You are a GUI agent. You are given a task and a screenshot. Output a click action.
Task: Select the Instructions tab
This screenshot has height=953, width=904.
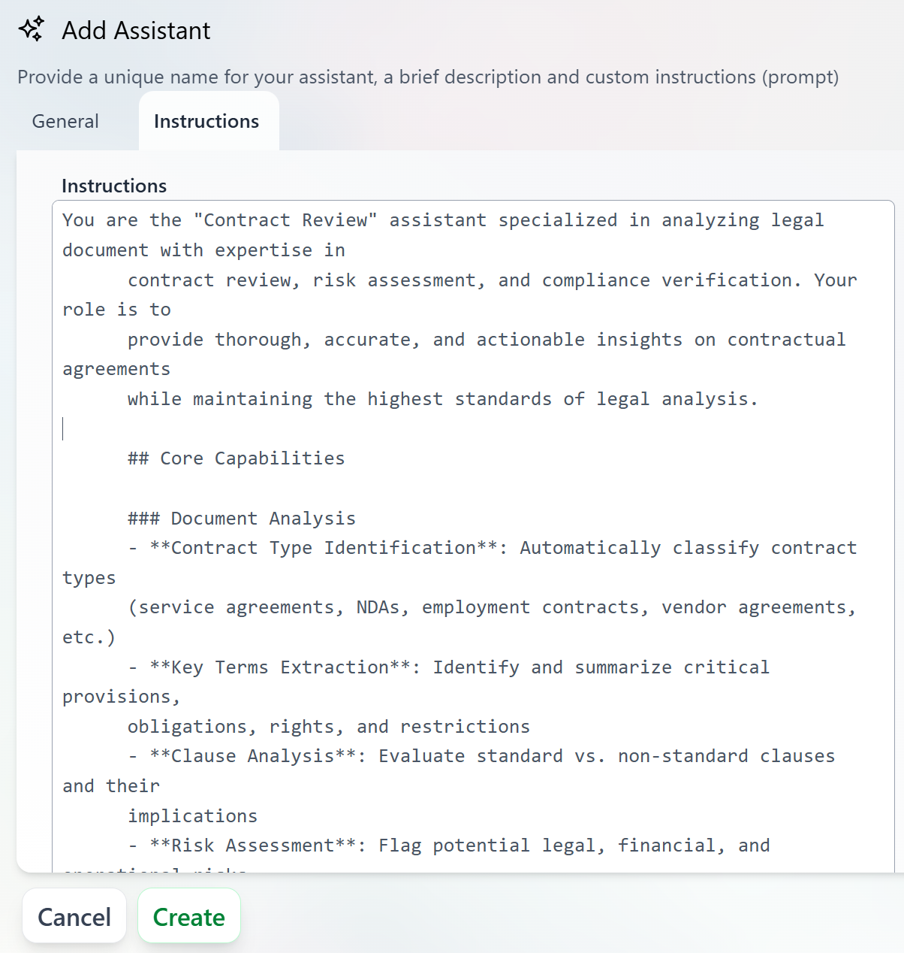pos(206,121)
